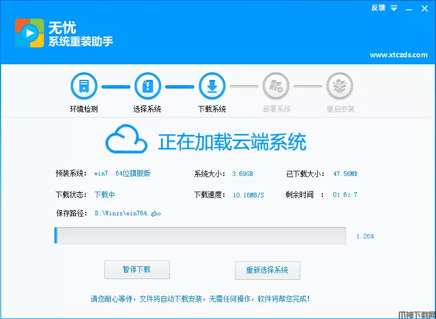
Task: Click the 无忧 app logo icon
Action: click(30, 33)
